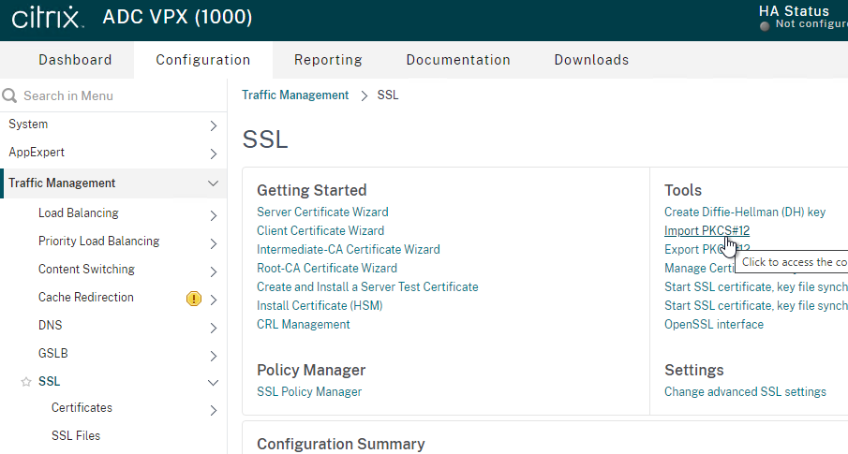Collapse the Traffic Management chevron
The height and width of the screenshot is (454, 848).
click(213, 183)
